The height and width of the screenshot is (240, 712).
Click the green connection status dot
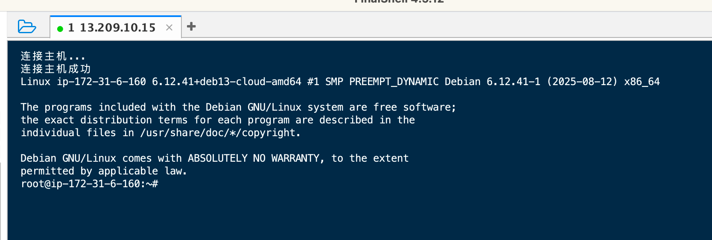pyautogui.click(x=60, y=29)
